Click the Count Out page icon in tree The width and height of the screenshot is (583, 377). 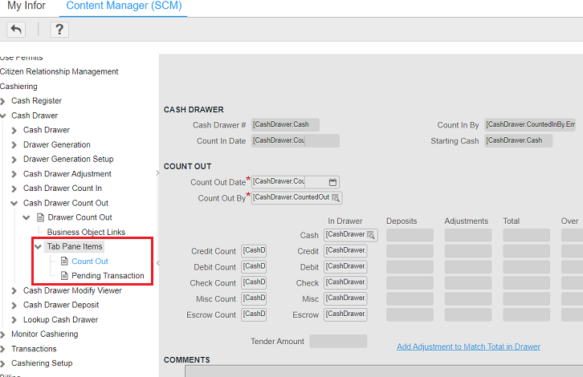tap(64, 261)
